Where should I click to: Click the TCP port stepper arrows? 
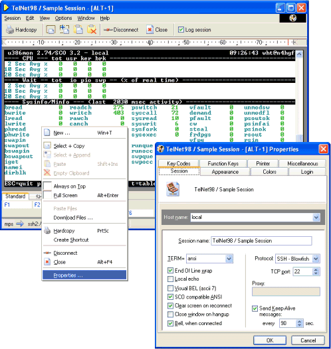[x=316, y=271]
